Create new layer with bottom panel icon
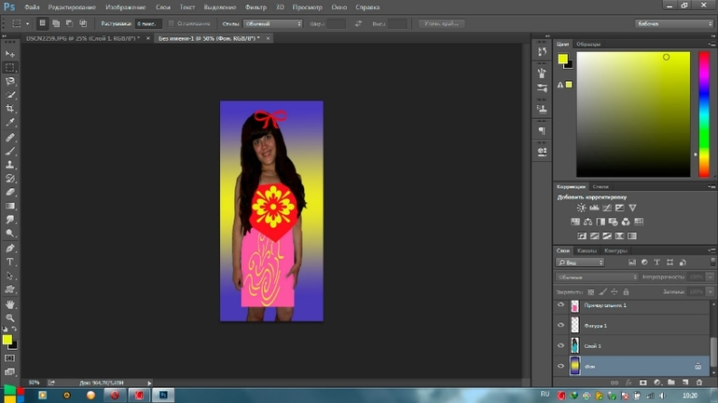Screen dimensions: 718x403 click(x=685, y=383)
